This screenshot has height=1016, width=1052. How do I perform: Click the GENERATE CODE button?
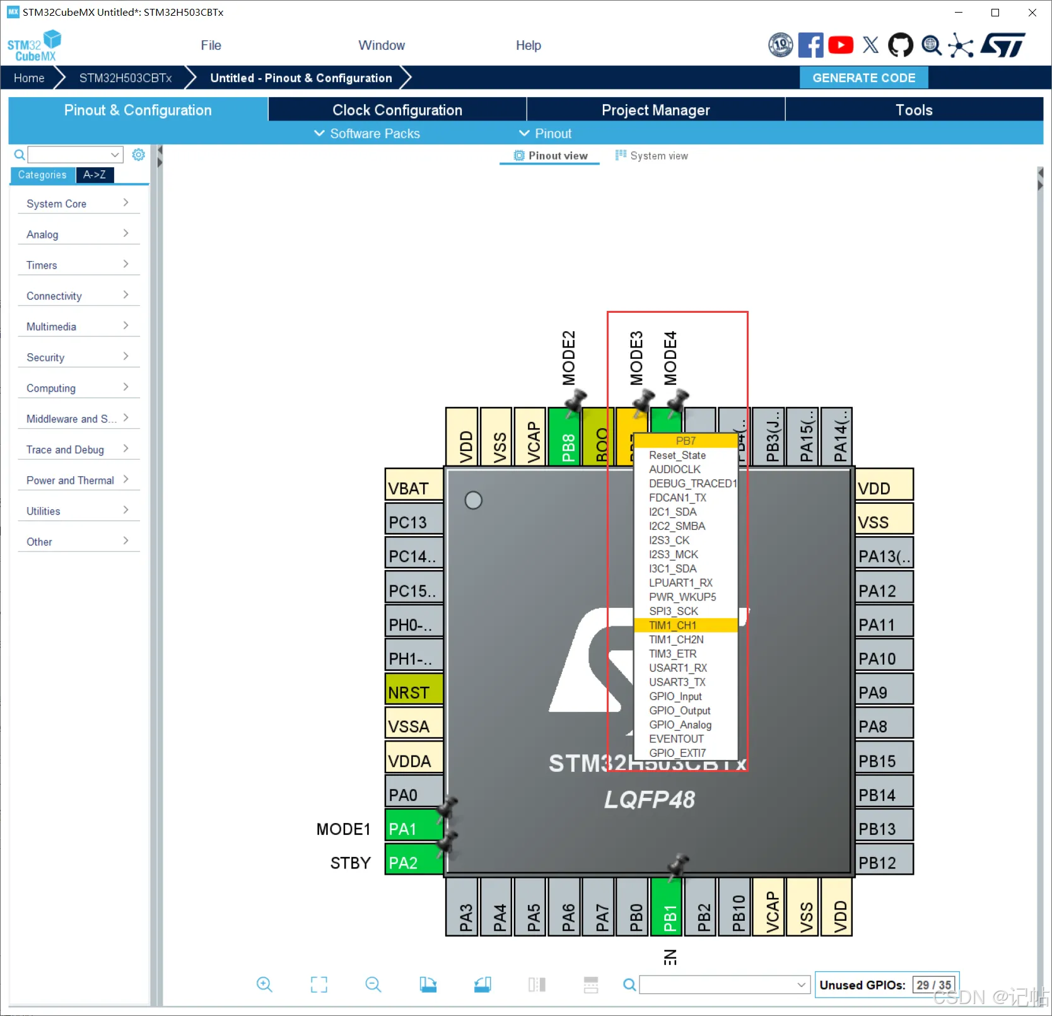click(864, 78)
